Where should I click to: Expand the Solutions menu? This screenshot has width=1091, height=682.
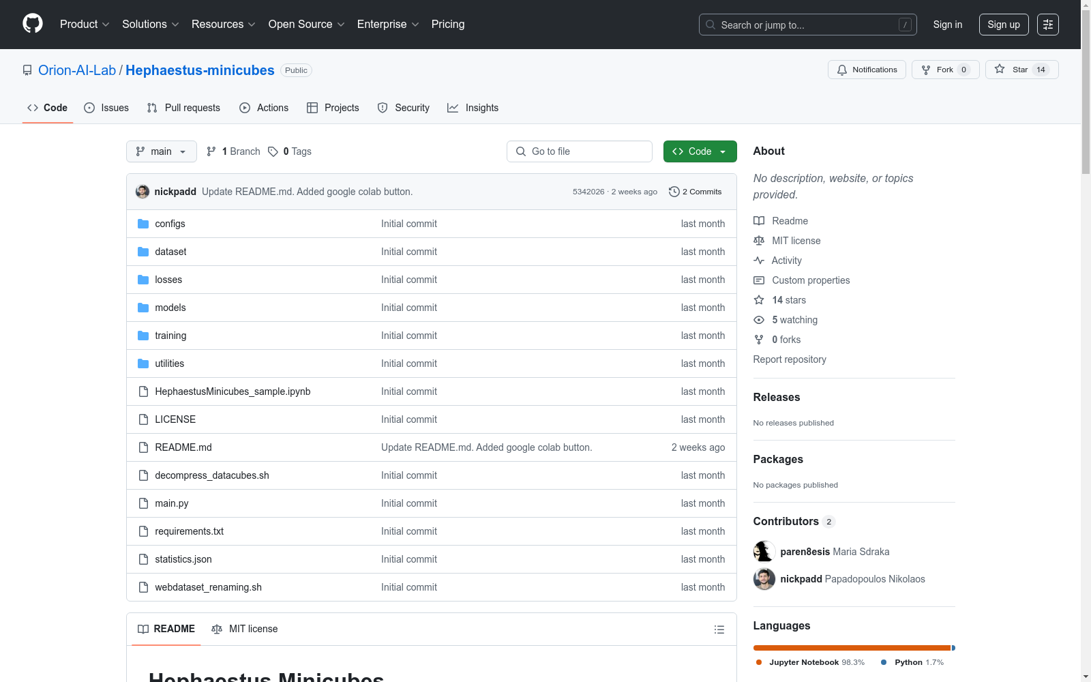coord(150,25)
